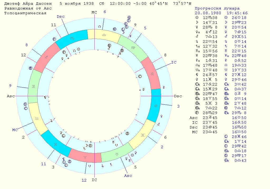The image size is (270, 189).
Task: Click the birth time '12:00:00 -5:00'
Action: [128, 4]
